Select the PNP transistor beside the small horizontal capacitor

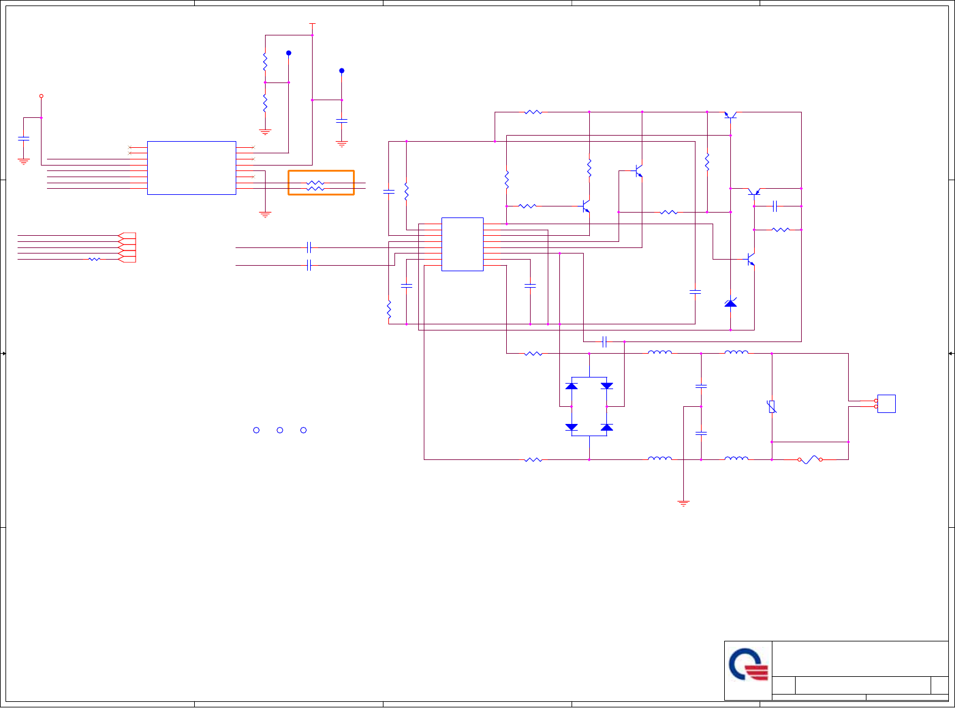[x=754, y=191]
